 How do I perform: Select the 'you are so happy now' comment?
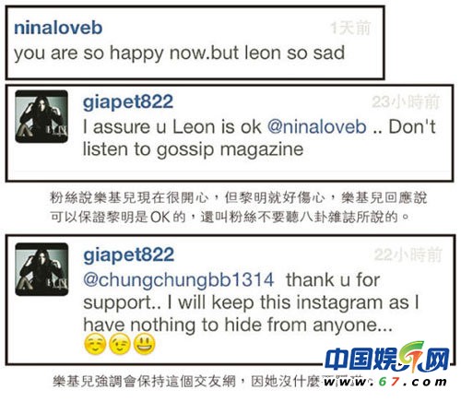click(x=179, y=53)
